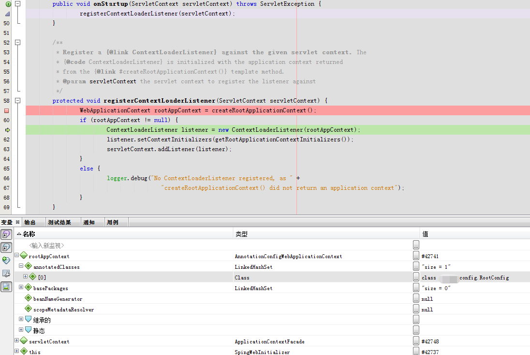Collapse the registerContextLoaderListener method fold at line 58

[18, 101]
